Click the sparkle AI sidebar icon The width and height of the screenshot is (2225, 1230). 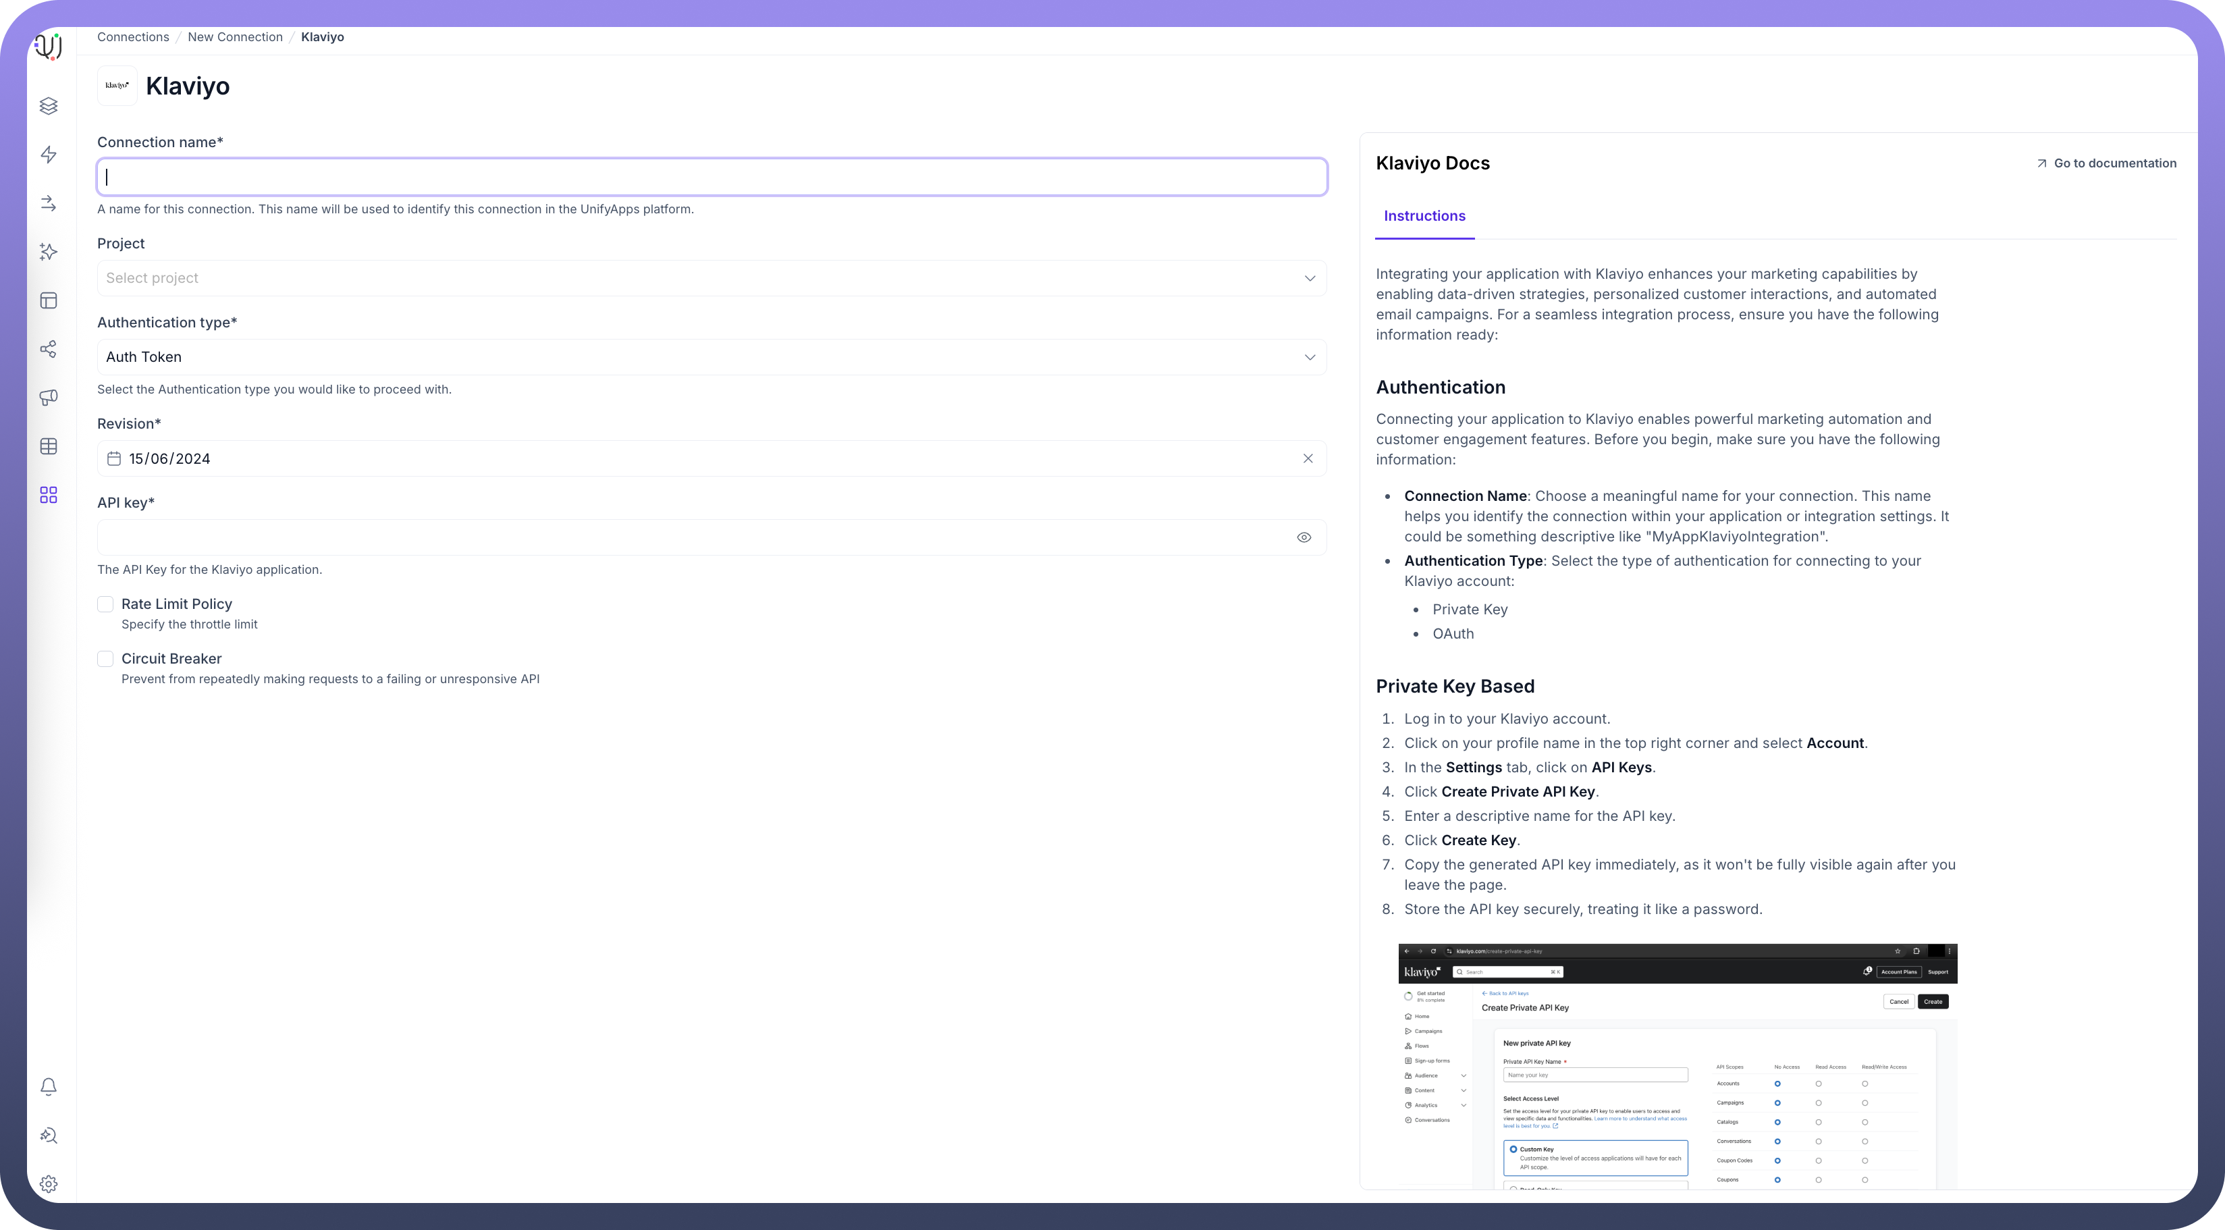[49, 251]
